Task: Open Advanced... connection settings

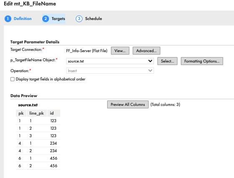Action: (147, 51)
